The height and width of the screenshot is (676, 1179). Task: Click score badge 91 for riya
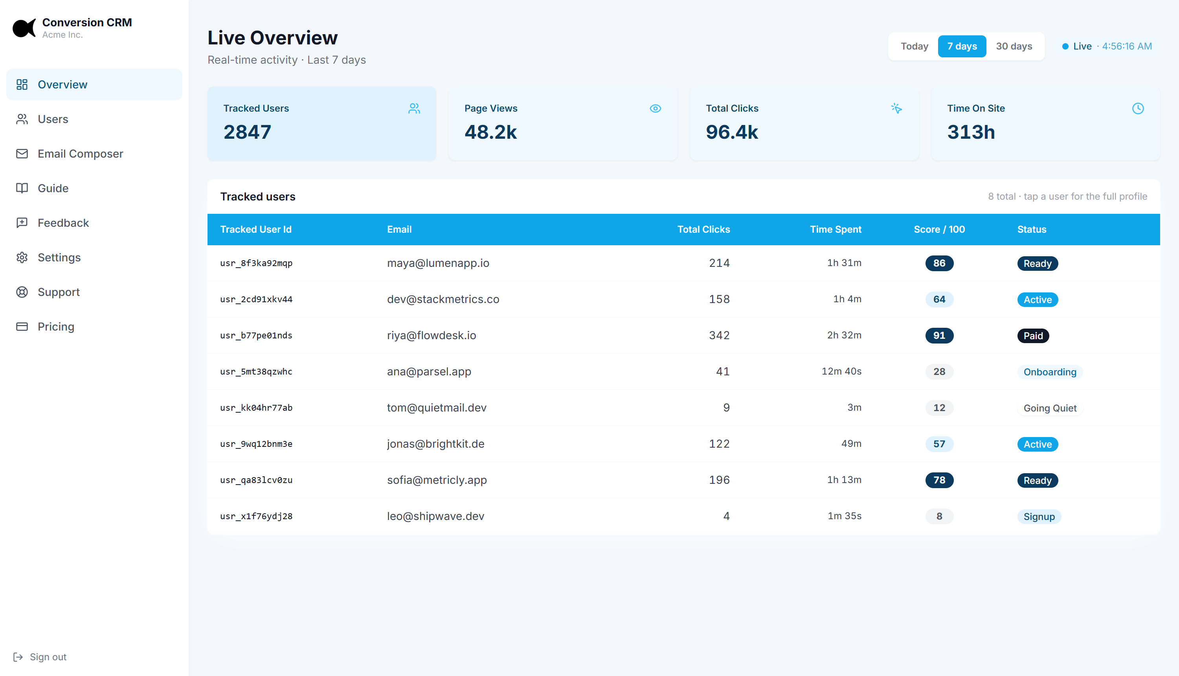[939, 336]
